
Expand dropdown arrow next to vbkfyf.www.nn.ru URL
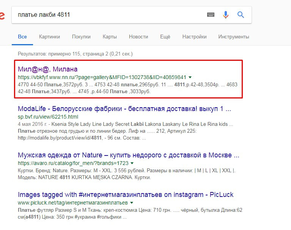(x=190, y=77)
